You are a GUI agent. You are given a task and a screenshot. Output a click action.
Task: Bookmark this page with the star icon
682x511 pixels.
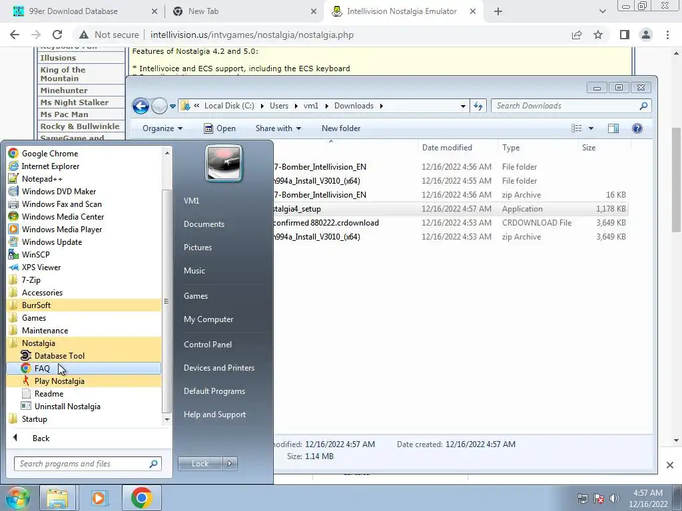[x=598, y=35]
